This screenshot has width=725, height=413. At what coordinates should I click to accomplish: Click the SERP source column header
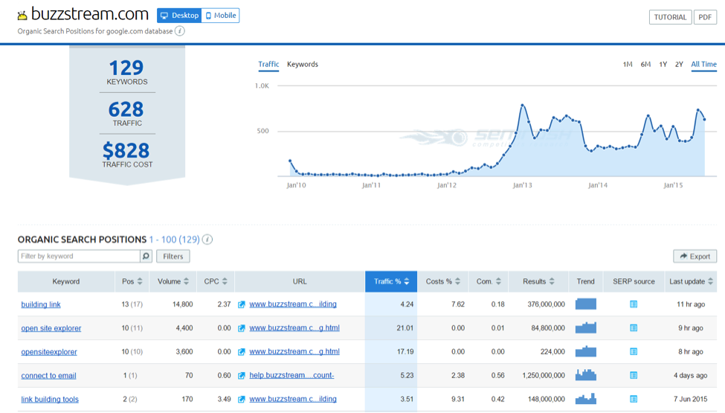click(634, 281)
